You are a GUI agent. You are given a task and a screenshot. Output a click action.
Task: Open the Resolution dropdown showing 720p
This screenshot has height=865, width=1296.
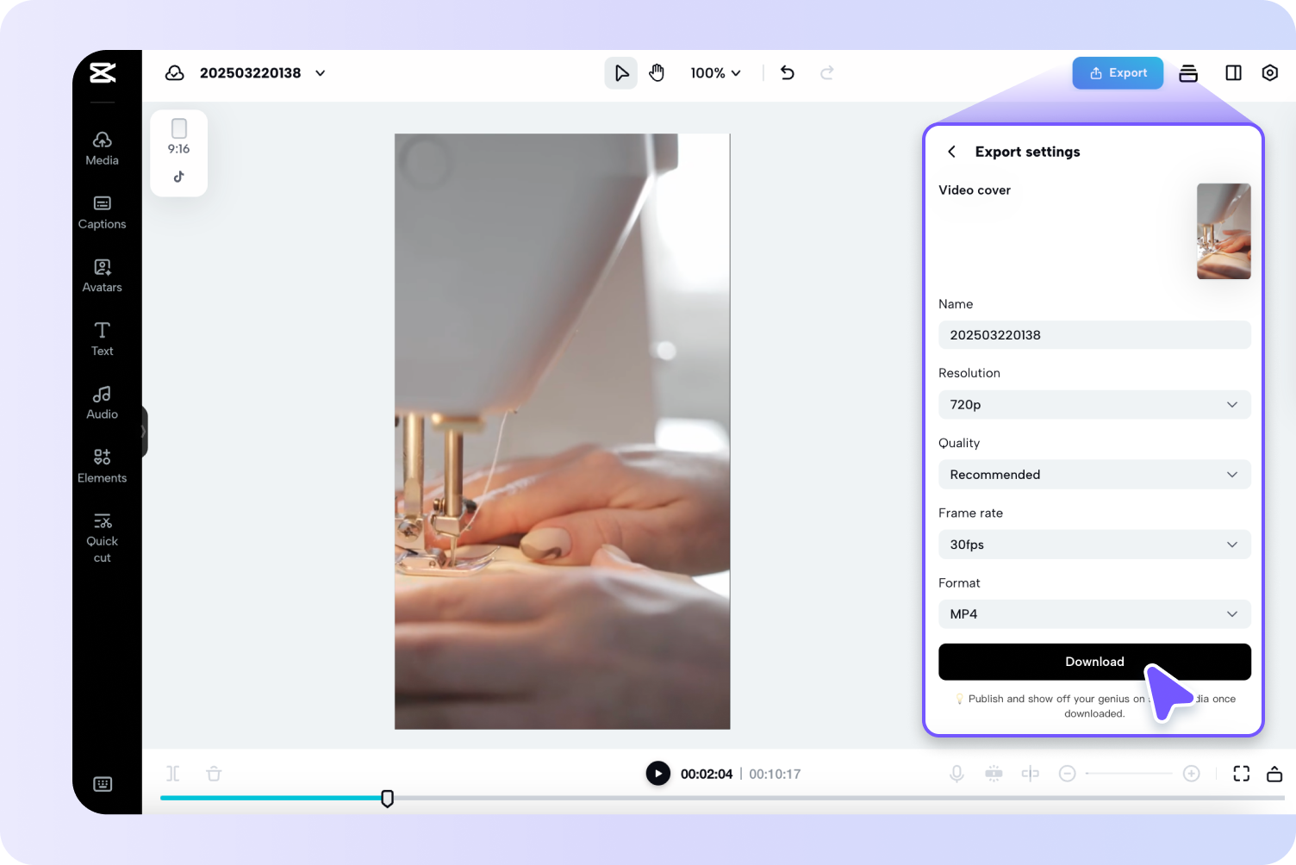[x=1094, y=405]
